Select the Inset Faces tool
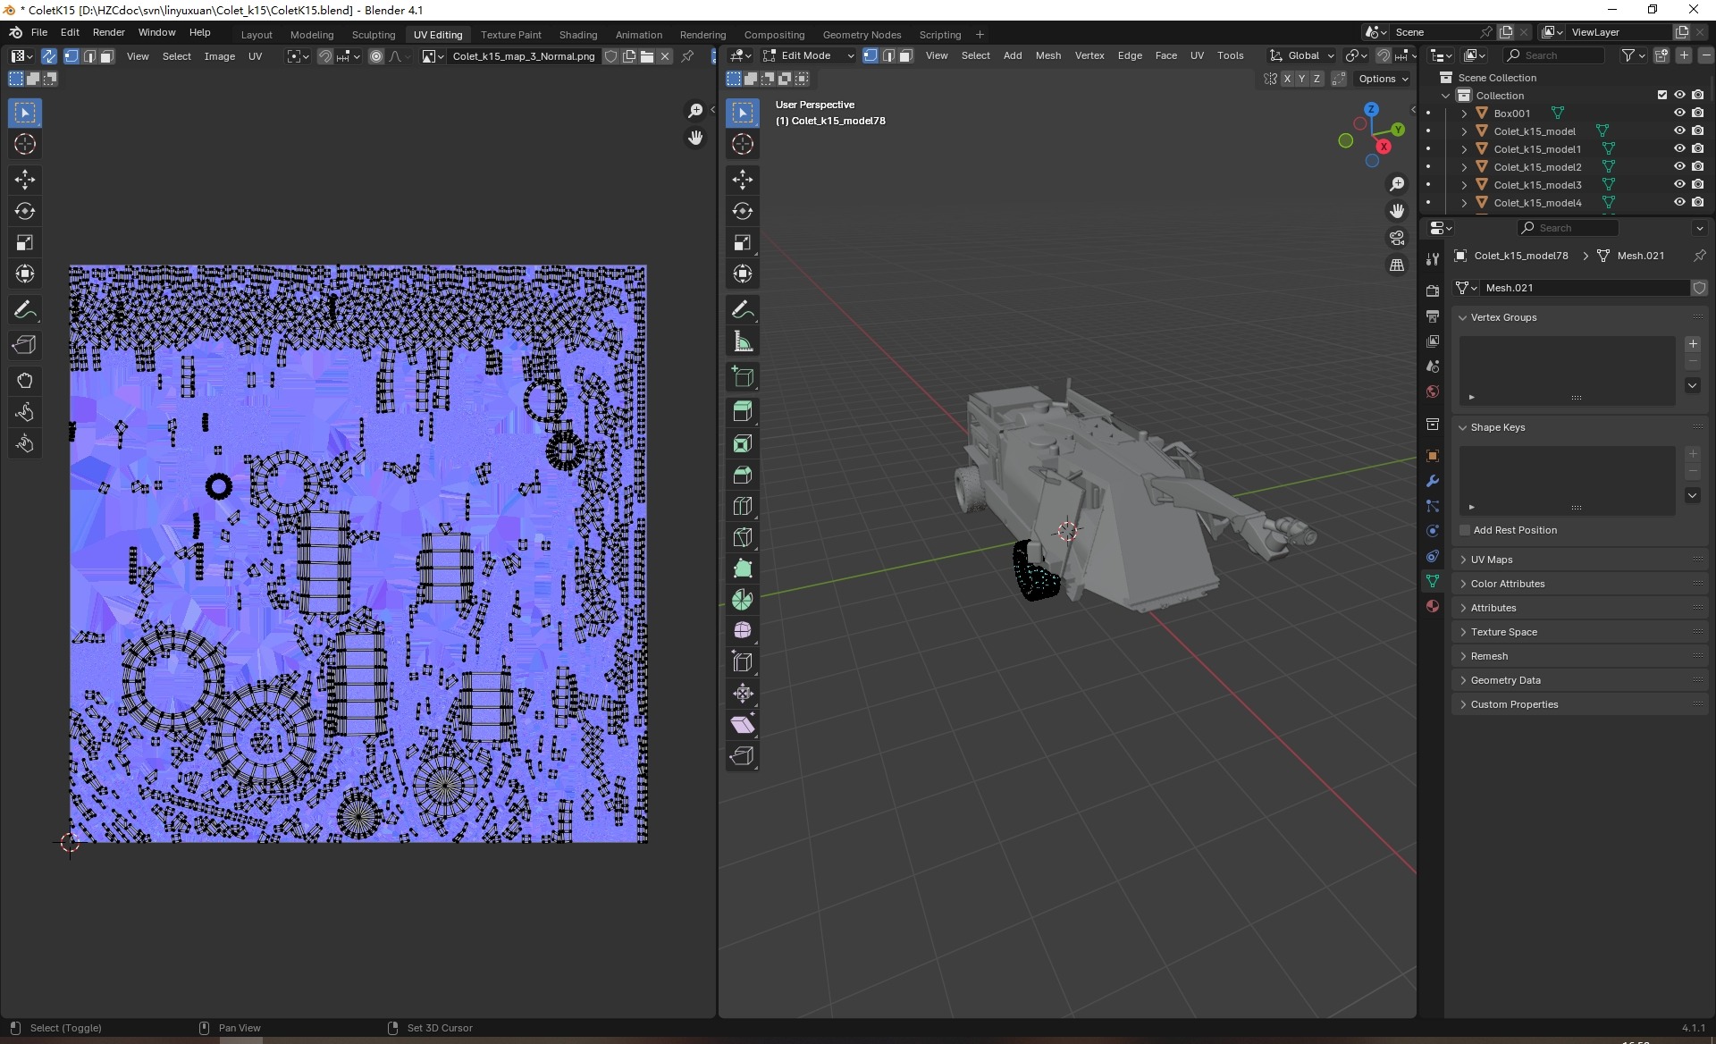Image resolution: width=1716 pixels, height=1044 pixels. (x=742, y=443)
